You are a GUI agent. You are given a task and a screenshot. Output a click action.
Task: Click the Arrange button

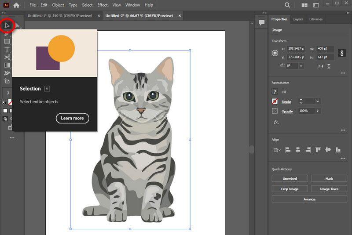(x=309, y=199)
